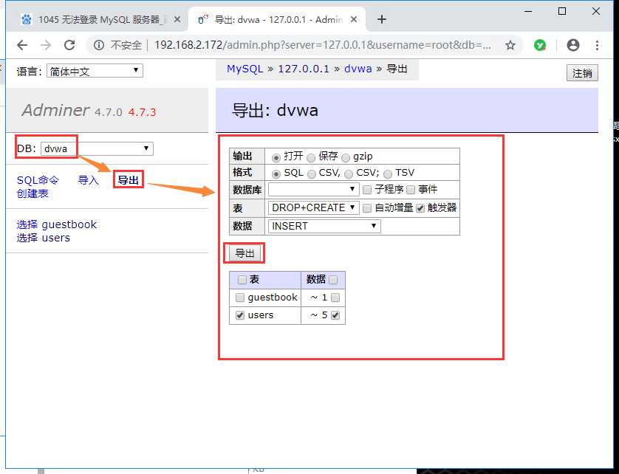This screenshot has width=619, height=474.
Task: Toggle the all-tables 表 header checkbox
Action: point(242,280)
